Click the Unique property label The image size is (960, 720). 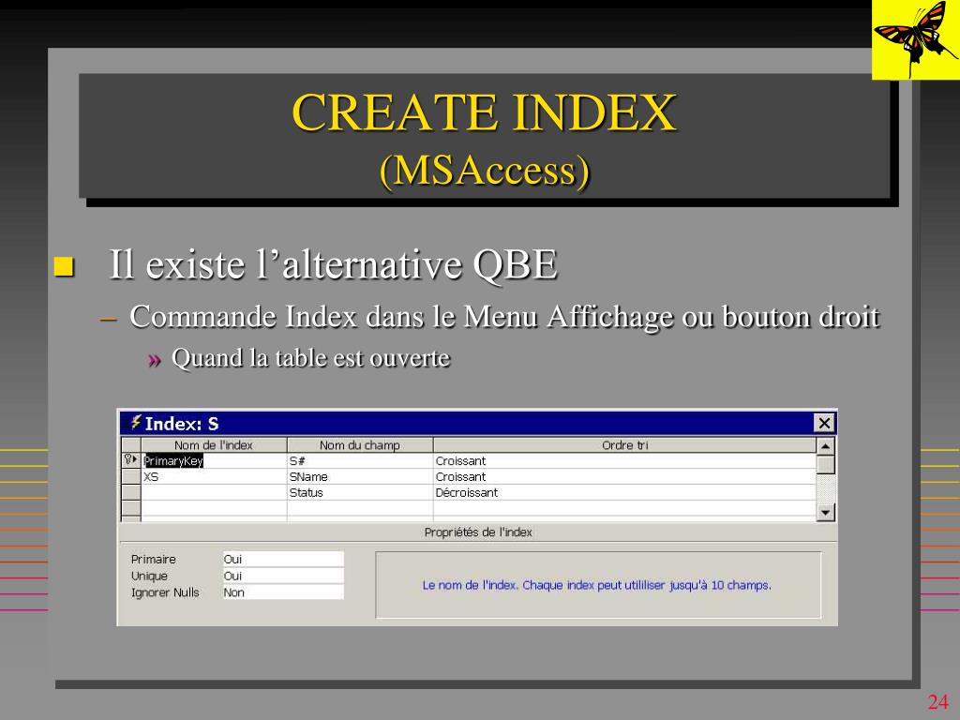tap(149, 576)
